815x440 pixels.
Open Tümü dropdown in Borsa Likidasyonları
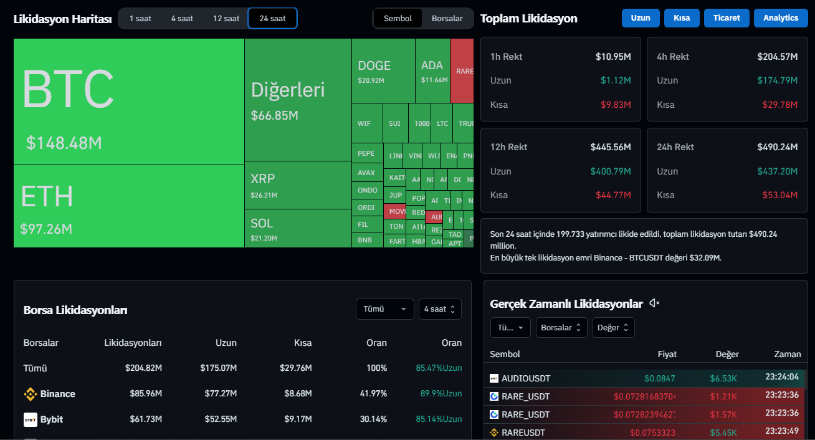pyautogui.click(x=384, y=309)
